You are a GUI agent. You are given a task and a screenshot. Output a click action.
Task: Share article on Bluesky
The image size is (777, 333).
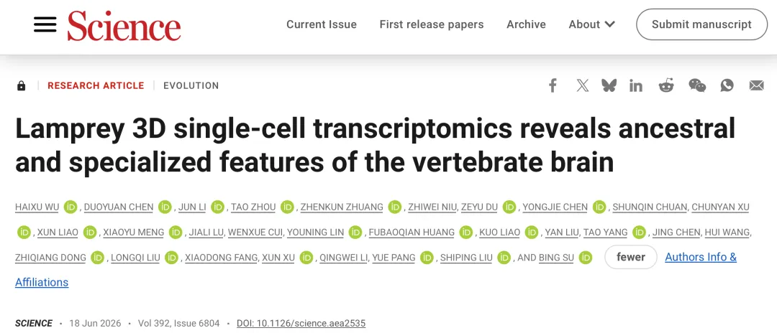(x=609, y=85)
